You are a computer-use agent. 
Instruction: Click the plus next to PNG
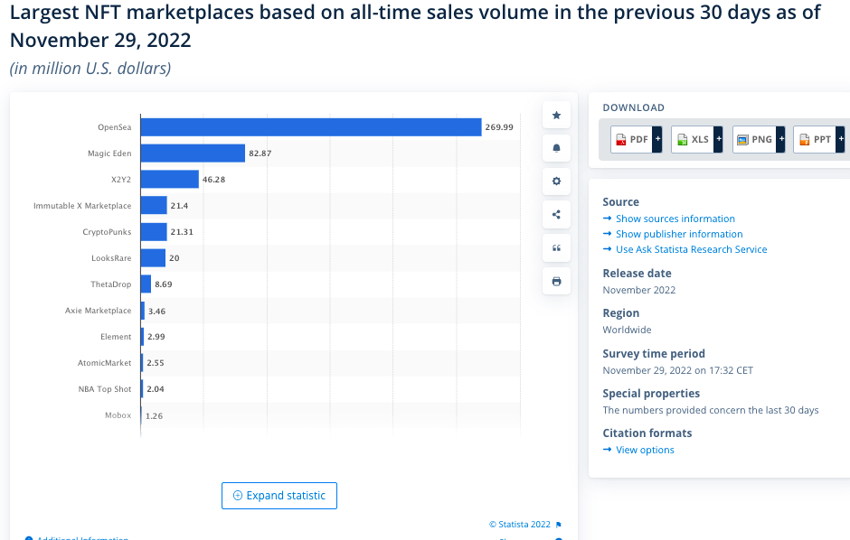[x=780, y=140]
